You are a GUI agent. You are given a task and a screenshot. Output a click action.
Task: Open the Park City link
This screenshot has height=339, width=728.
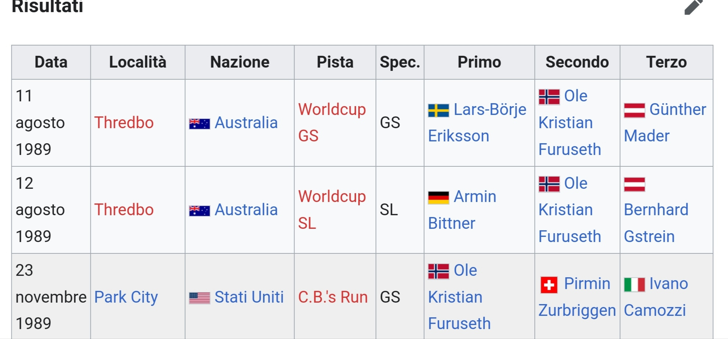(x=126, y=297)
